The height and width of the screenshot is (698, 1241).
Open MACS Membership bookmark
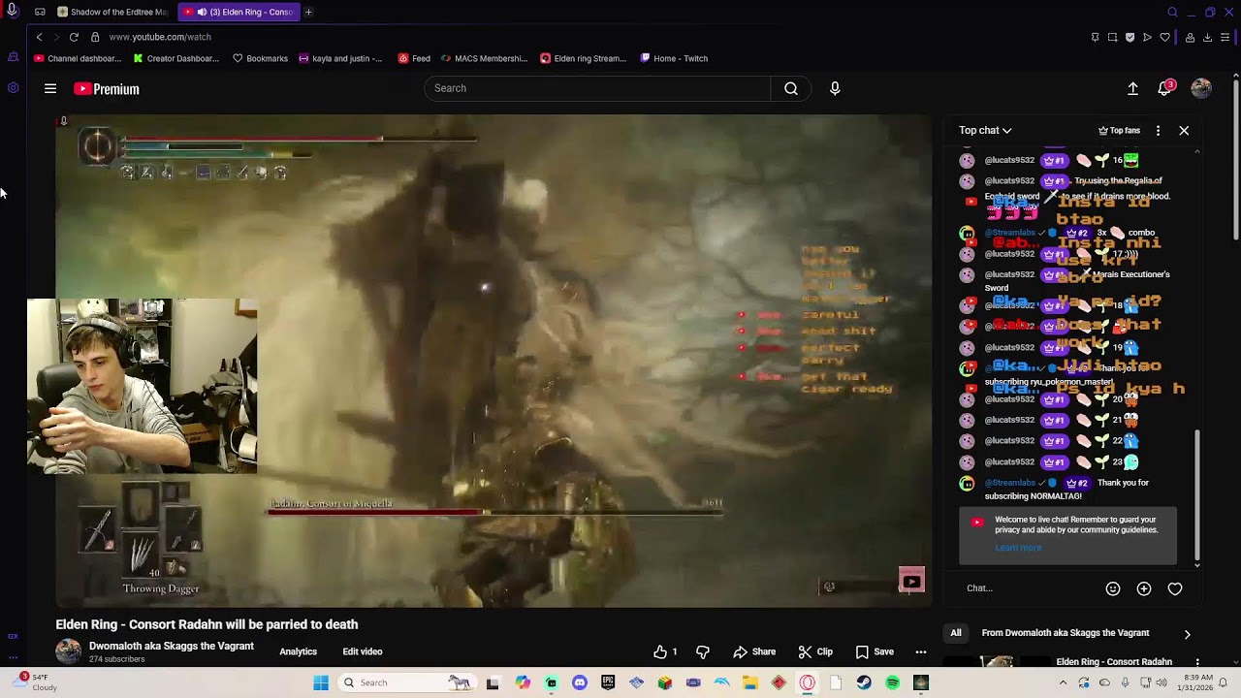484,58
